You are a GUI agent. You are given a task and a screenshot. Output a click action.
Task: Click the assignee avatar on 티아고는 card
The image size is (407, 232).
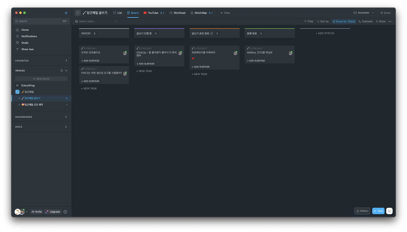pyautogui.click(x=125, y=74)
